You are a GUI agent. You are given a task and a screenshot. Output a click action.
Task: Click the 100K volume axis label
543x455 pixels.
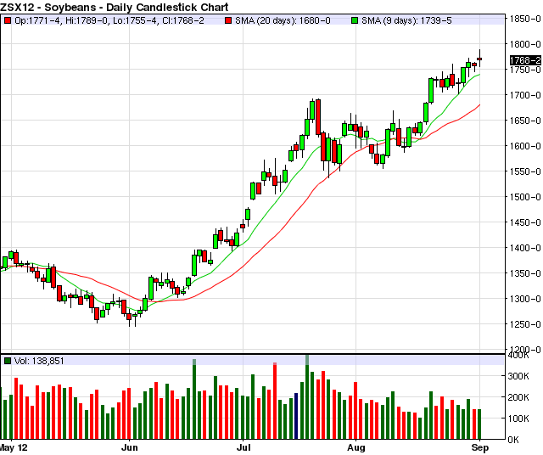point(518,418)
